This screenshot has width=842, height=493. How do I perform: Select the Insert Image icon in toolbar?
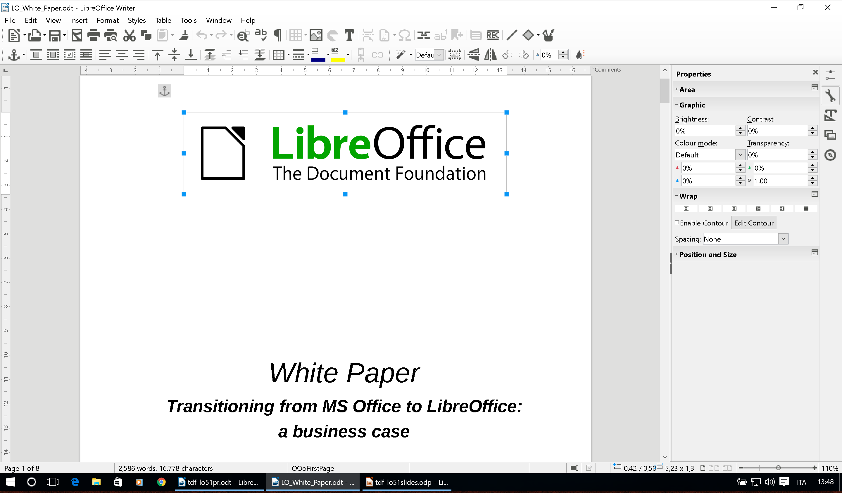(315, 35)
